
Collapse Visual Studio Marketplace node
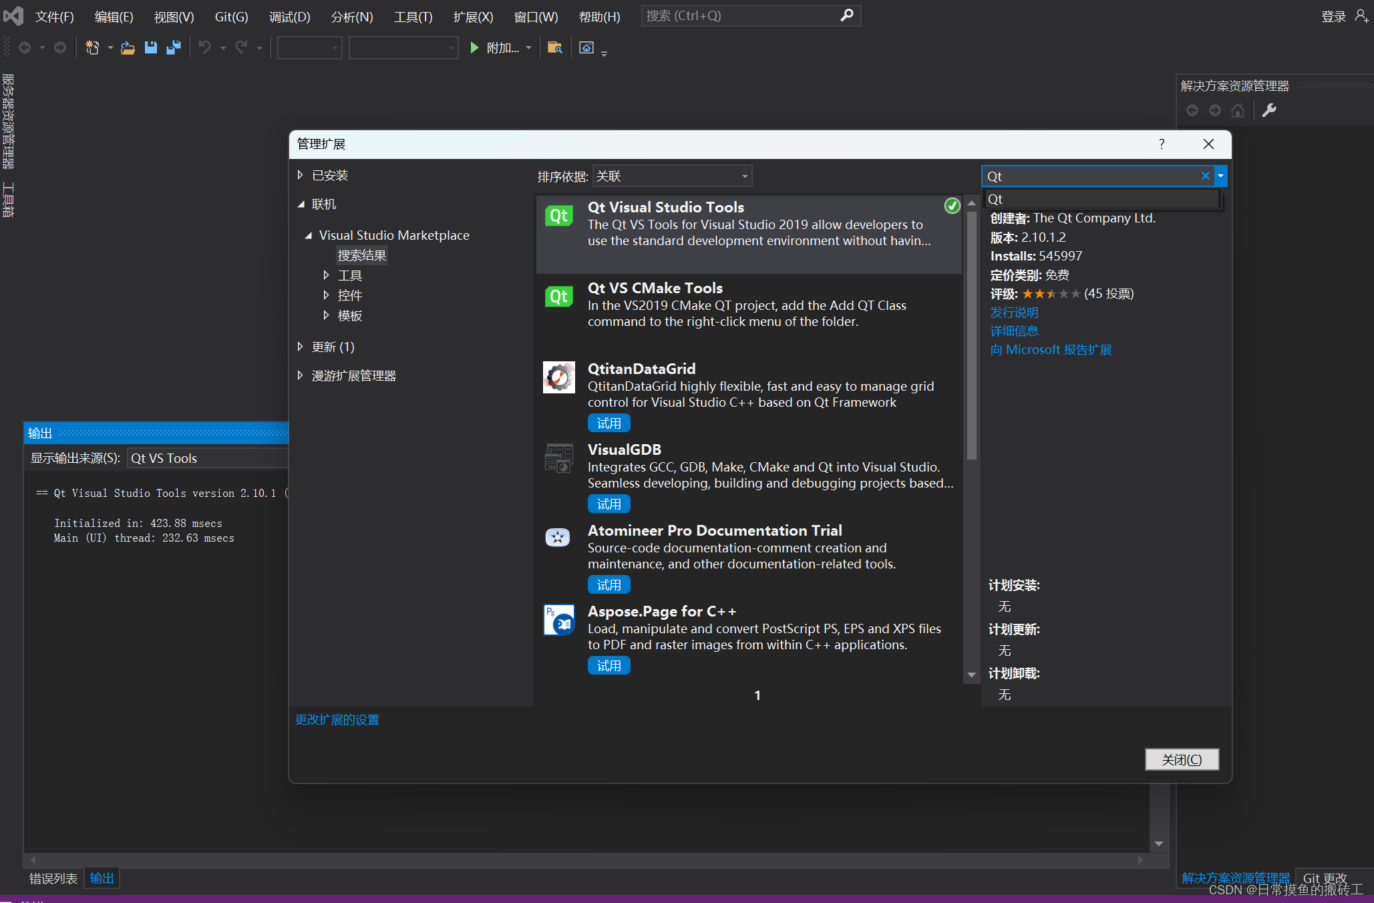click(308, 235)
